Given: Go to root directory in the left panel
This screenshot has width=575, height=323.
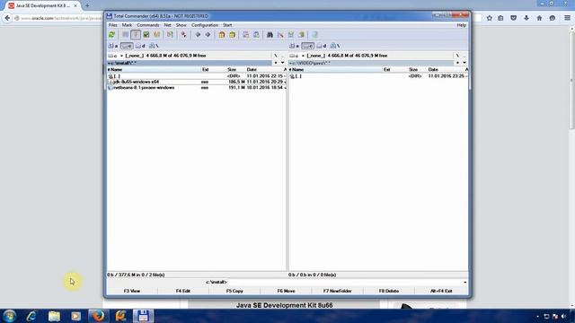Looking at the screenshot, I should coord(276,56).
